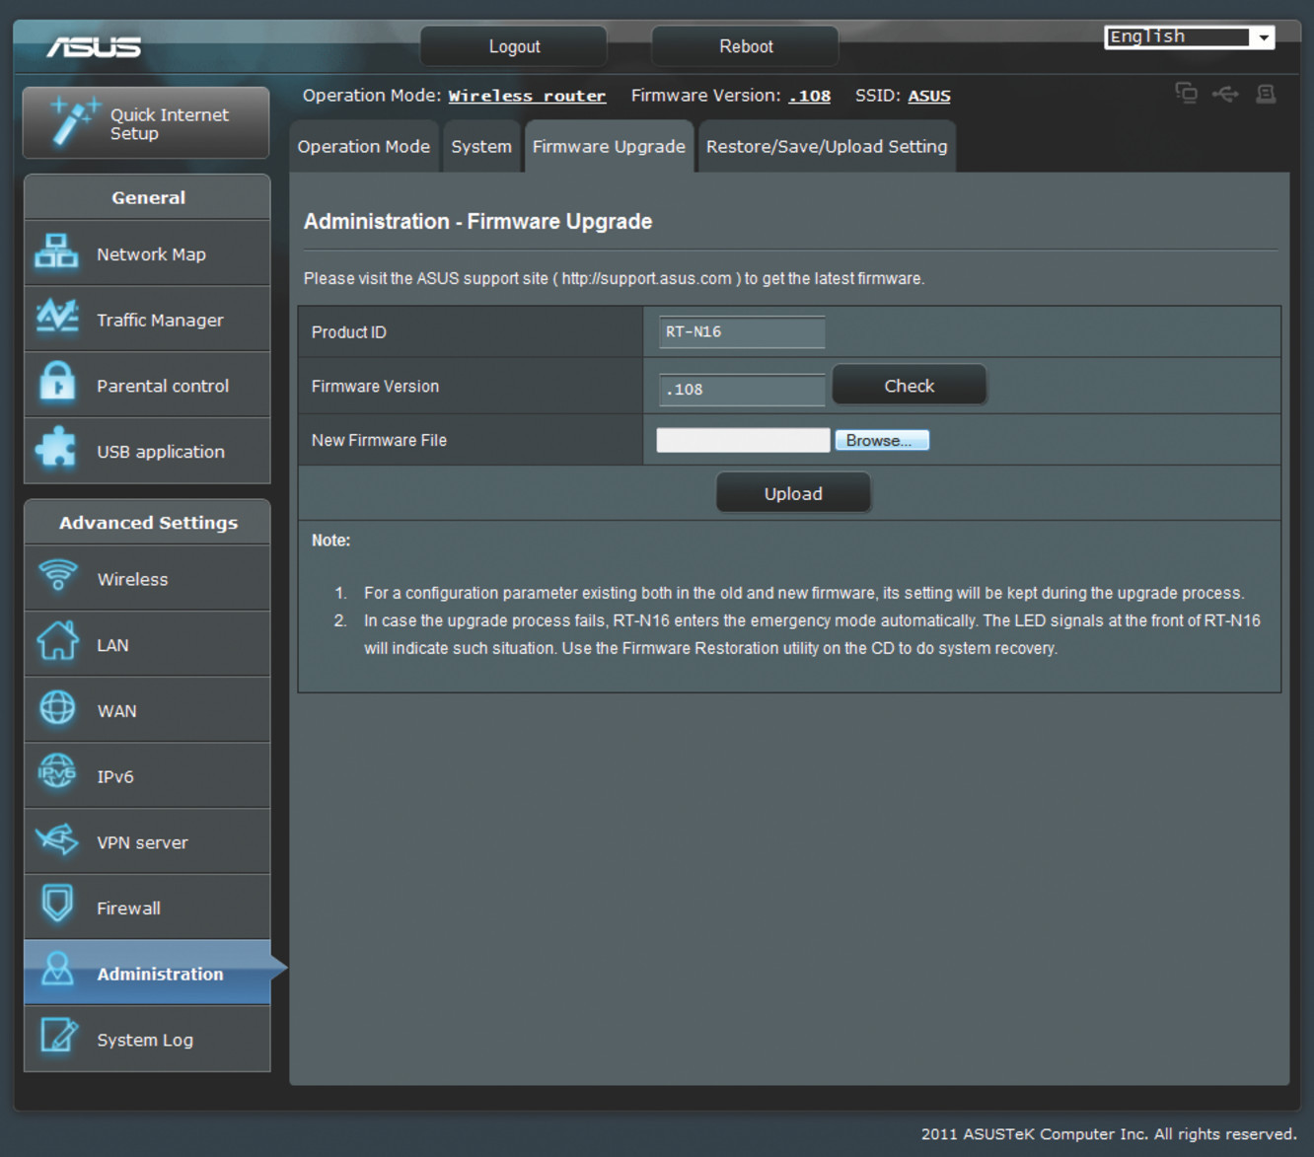Open the WAN globe icon
This screenshot has height=1157, width=1314.
click(57, 708)
